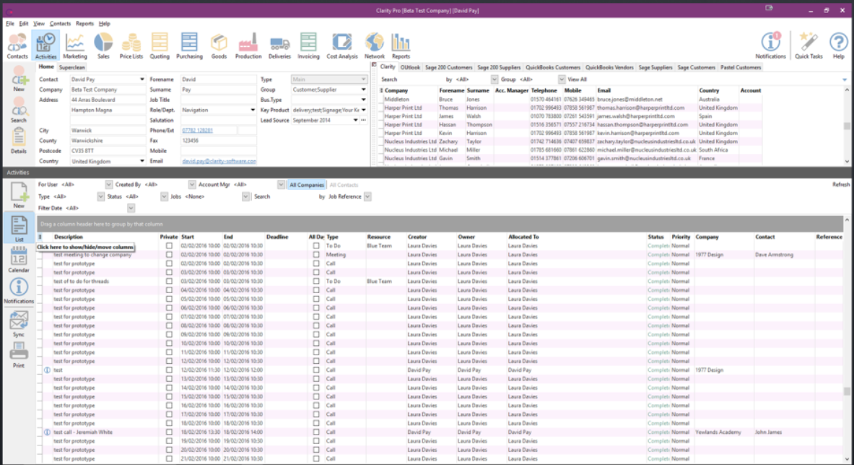Click the Refresh link in Activities panel
This screenshot has height=465, width=854.
(x=842, y=184)
